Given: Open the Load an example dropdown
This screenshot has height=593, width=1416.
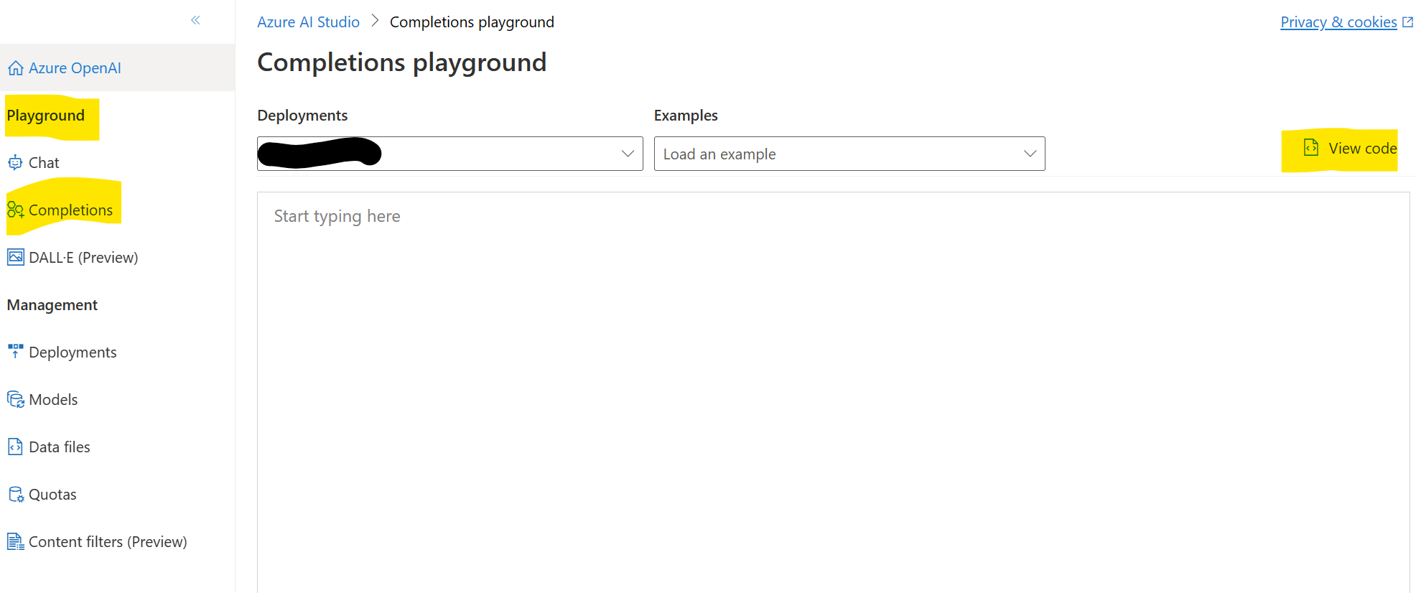Looking at the screenshot, I should [x=849, y=154].
